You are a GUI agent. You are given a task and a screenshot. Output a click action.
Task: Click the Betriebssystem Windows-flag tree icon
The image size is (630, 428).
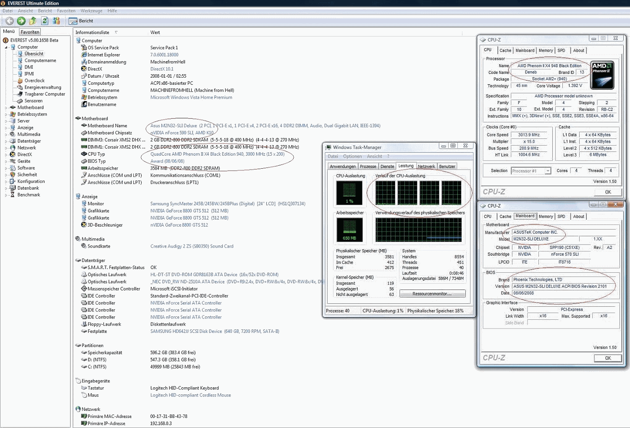tap(13, 114)
